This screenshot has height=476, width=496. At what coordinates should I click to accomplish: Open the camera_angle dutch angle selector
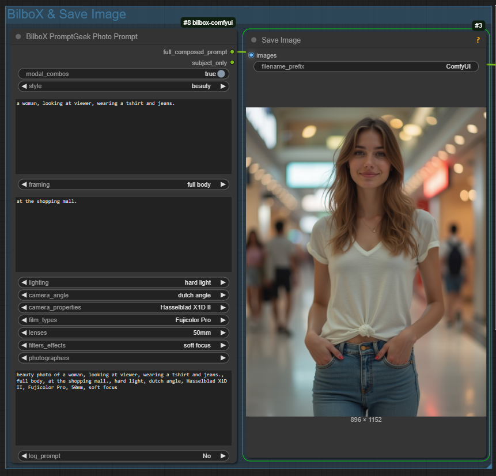pyautogui.click(x=123, y=296)
